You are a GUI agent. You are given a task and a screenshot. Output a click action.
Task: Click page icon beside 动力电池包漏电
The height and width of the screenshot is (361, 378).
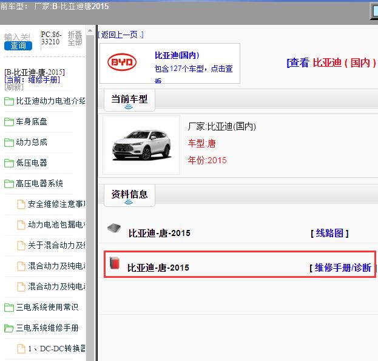pos(21,225)
